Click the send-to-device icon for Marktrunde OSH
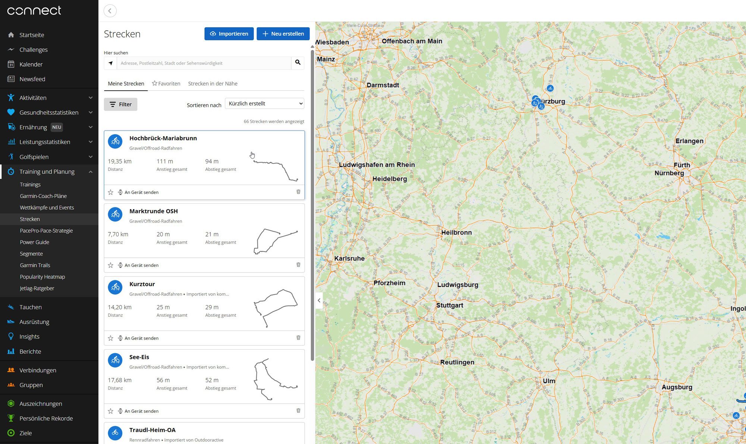The image size is (746, 444). click(120, 265)
